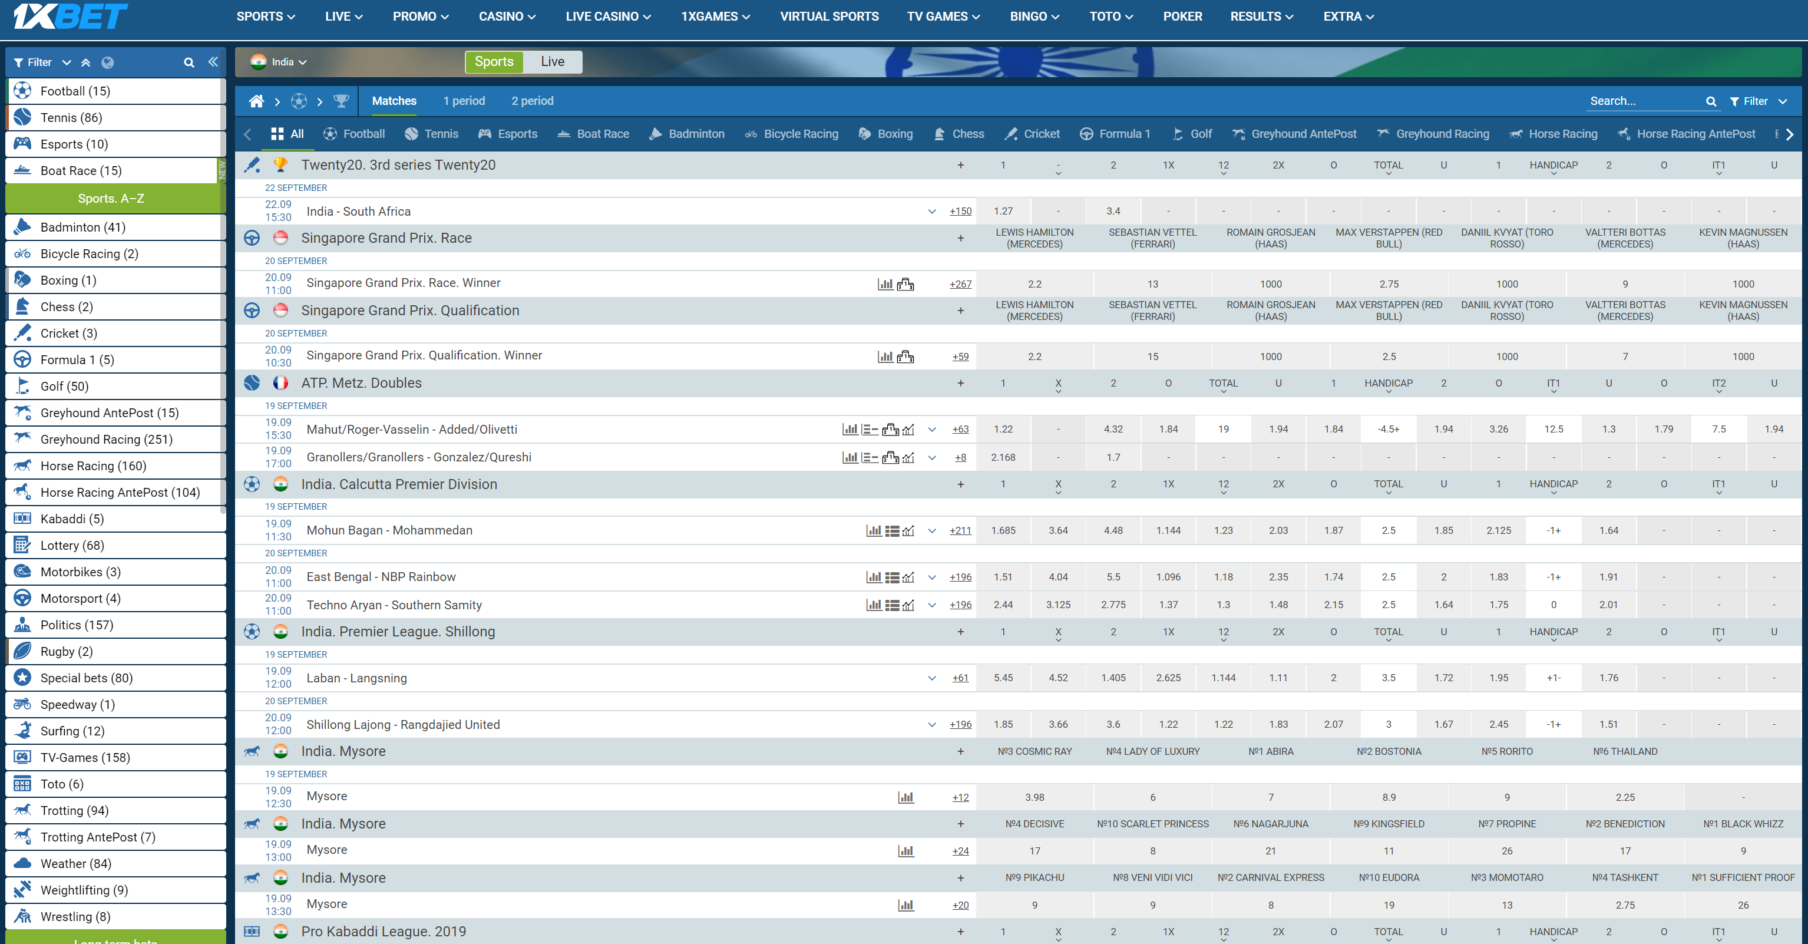Open Tennis (86) in sidebar

click(116, 117)
